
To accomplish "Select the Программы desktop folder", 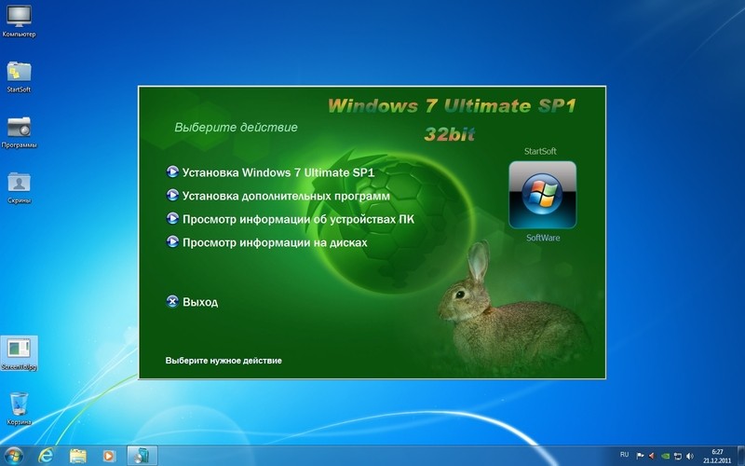I will pyautogui.click(x=19, y=132).
